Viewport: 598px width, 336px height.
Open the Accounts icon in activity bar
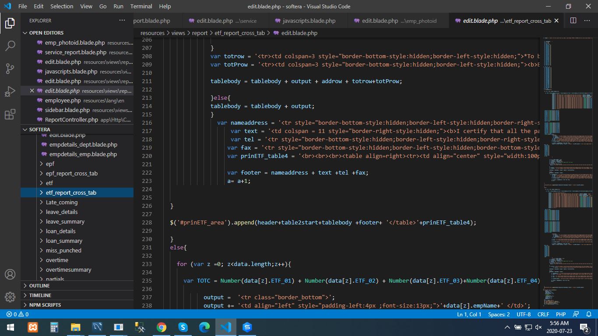click(10, 274)
